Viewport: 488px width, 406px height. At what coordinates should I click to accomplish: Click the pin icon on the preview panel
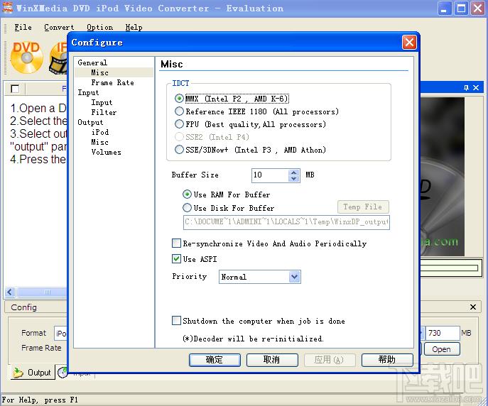click(466, 88)
